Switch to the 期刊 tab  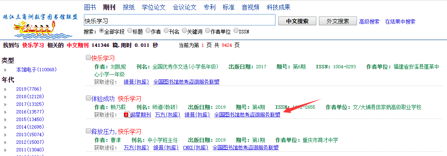click(109, 8)
